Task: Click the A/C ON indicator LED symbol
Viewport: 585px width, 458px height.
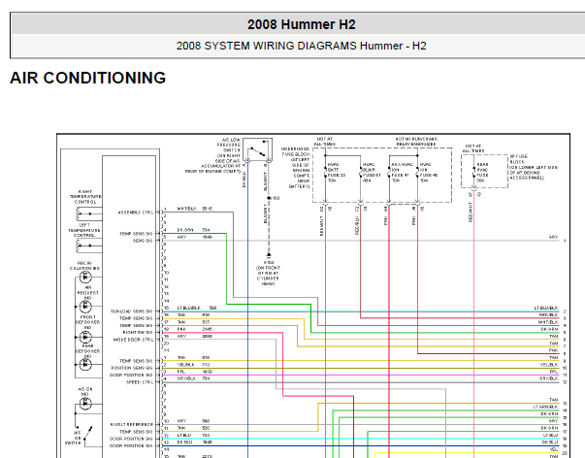Action: [x=85, y=404]
